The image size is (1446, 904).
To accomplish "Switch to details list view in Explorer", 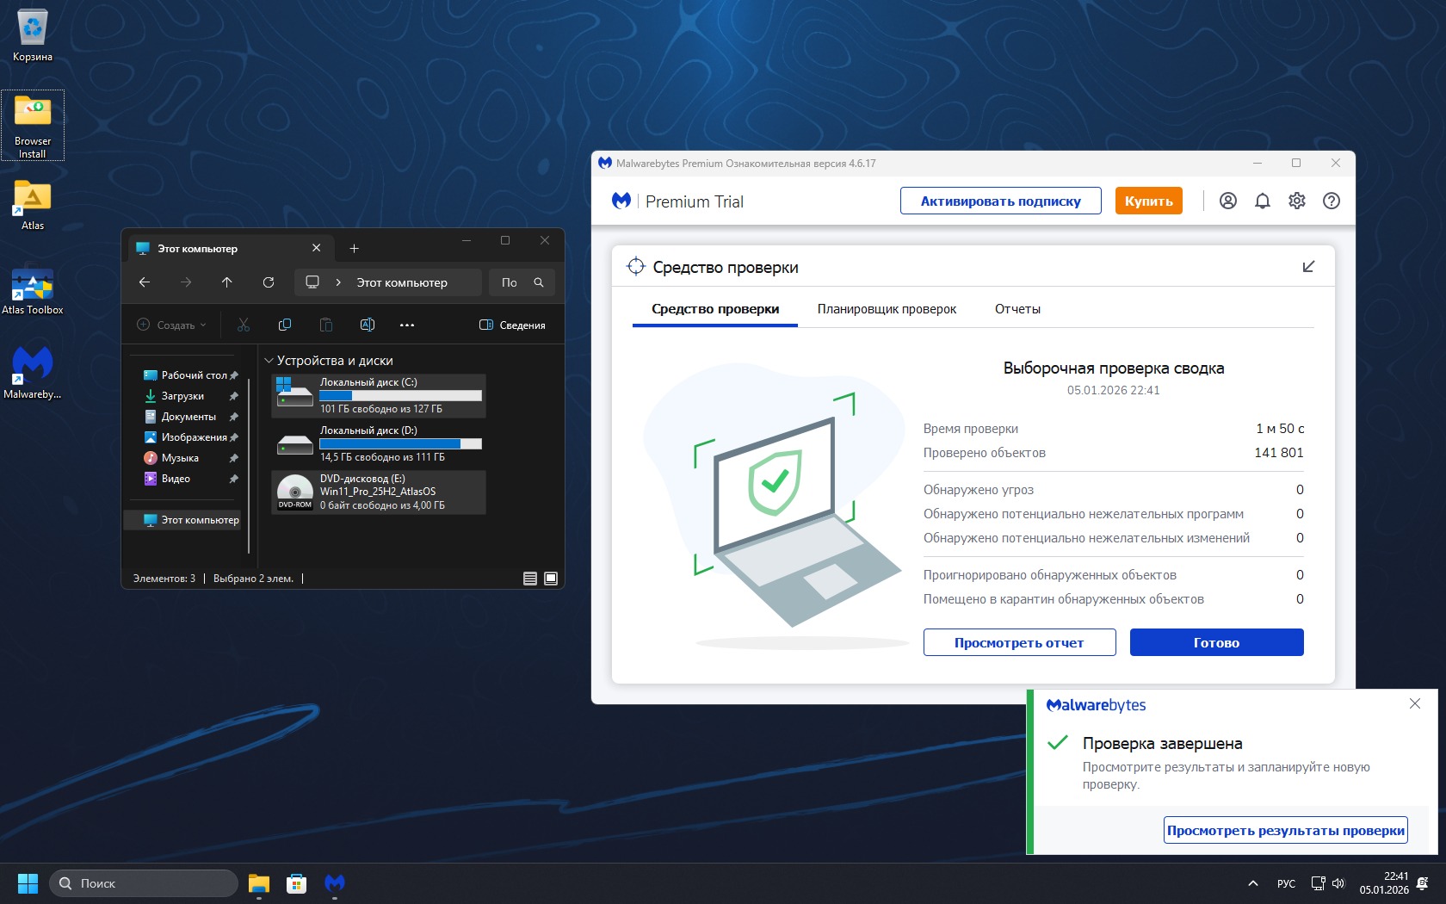I will click(x=530, y=579).
